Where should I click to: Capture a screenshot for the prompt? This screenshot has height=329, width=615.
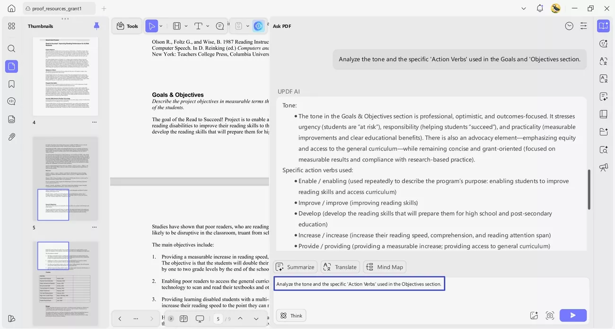[x=550, y=315]
